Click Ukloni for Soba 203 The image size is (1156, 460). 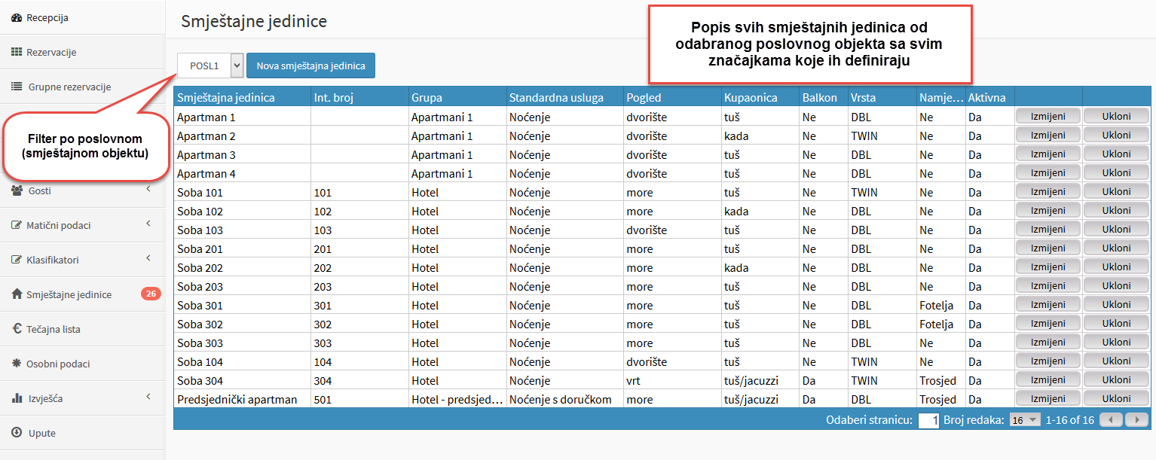(x=1116, y=285)
